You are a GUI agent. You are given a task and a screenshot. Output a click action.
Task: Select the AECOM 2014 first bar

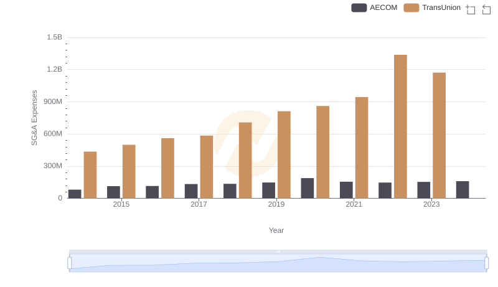(75, 194)
